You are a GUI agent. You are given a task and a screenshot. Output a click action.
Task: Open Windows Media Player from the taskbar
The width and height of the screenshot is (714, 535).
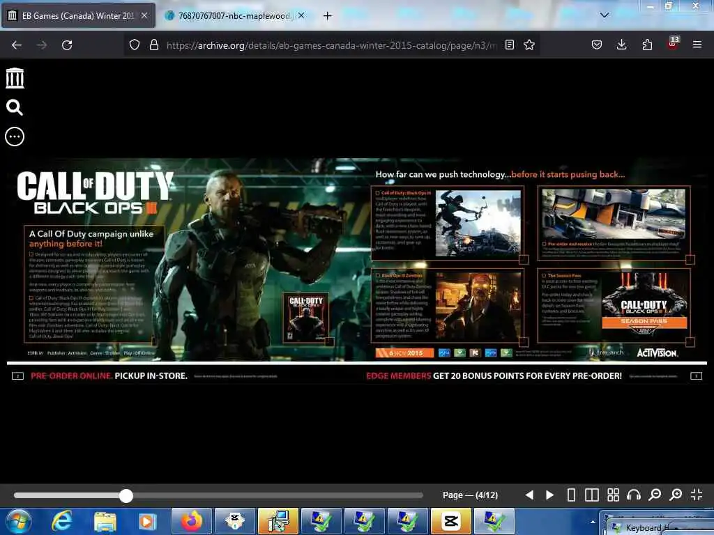pyautogui.click(x=148, y=522)
